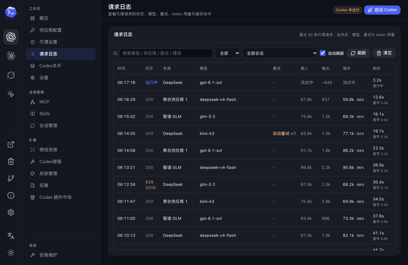Open 设置 in the workspace section

coord(61,78)
